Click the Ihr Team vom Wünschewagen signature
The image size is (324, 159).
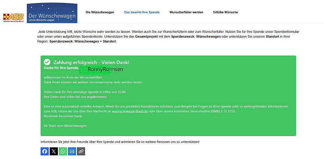65,126
